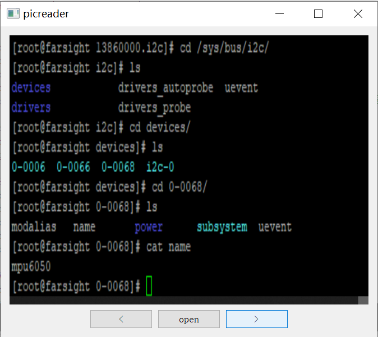Minimize the picreader window
The height and width of the screenshot is (337, 378).
[x=279, y=14]
